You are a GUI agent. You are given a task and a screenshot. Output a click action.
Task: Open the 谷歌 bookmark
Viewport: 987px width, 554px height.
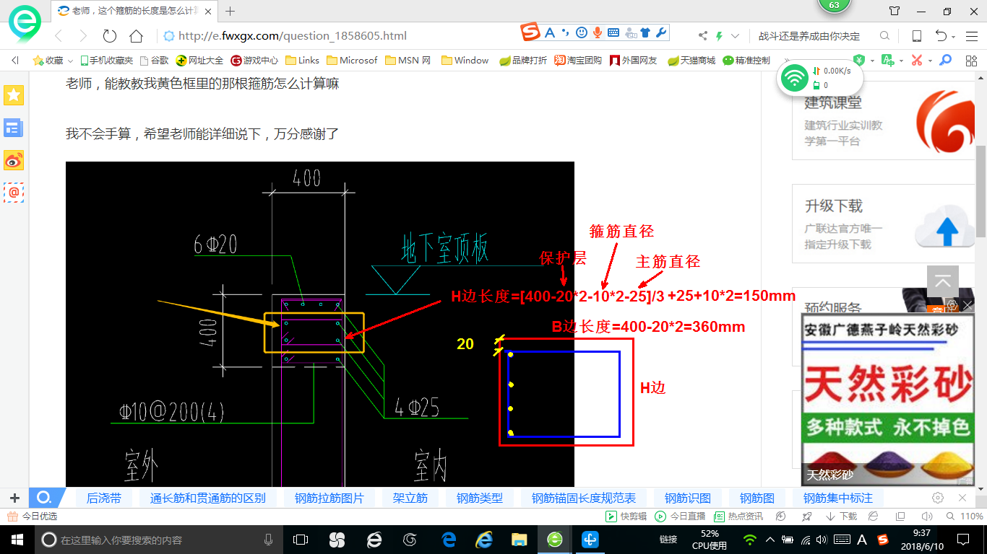point(154,61)
